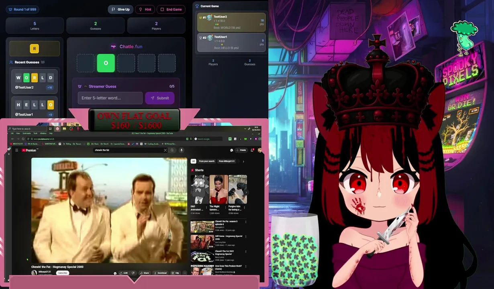
Task: Select the From your search chip
Action: (206, 161)
